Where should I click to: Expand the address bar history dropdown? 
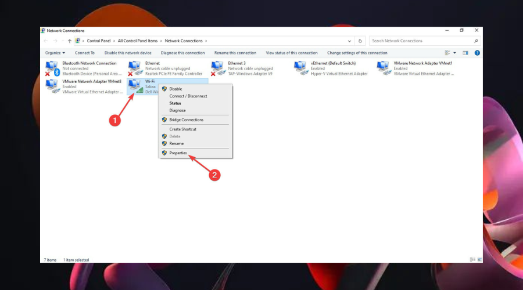click(349, 41)
